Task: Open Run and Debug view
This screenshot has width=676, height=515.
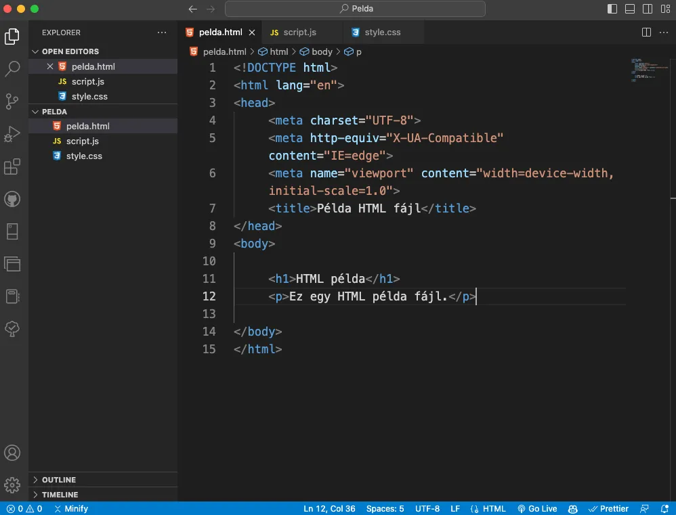Action: coord(12,135)
